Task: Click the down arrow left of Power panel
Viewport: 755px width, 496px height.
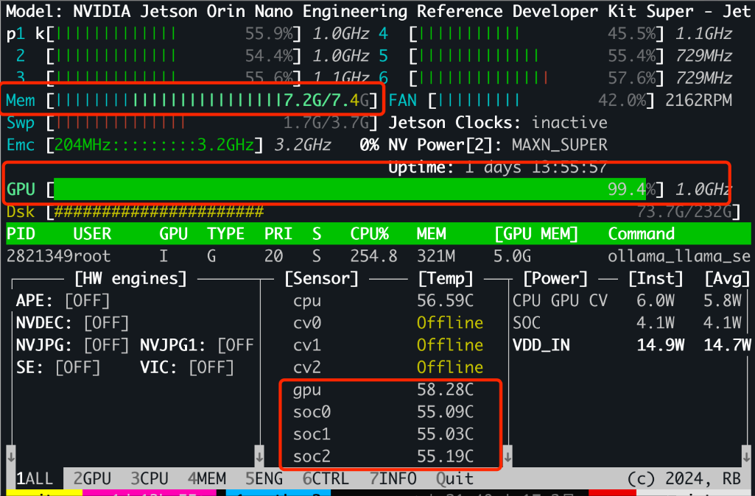Action: click(x=508, y=455)
